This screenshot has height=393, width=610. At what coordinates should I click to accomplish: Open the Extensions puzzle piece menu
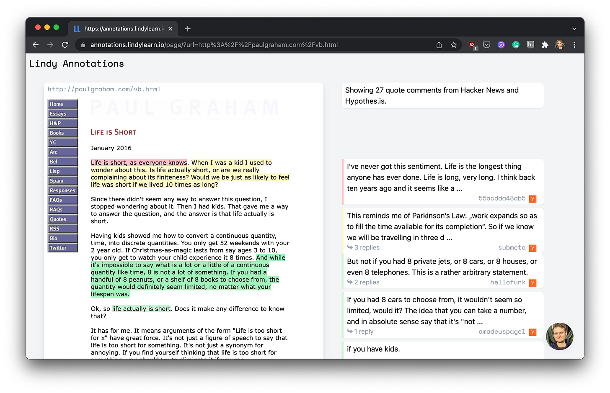point(545,45)
